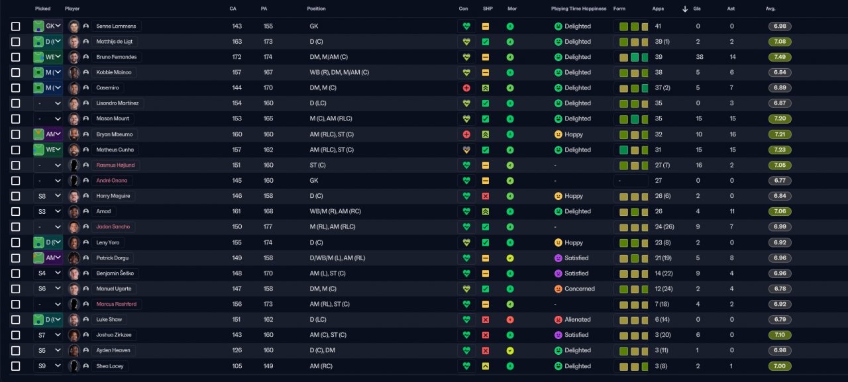Screen dimensions: 848x382
Task: Sort table by the Gls column header
Action: (697, 9)
